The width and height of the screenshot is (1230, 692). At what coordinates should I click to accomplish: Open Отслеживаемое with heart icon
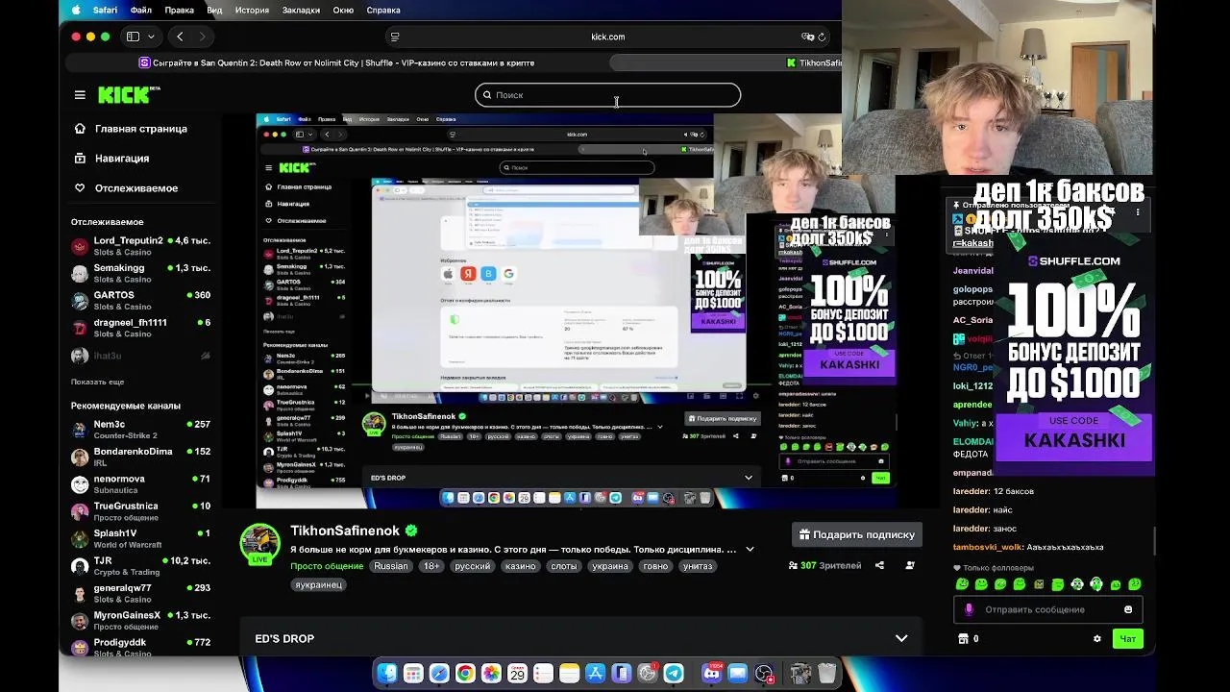pos(126,188)
